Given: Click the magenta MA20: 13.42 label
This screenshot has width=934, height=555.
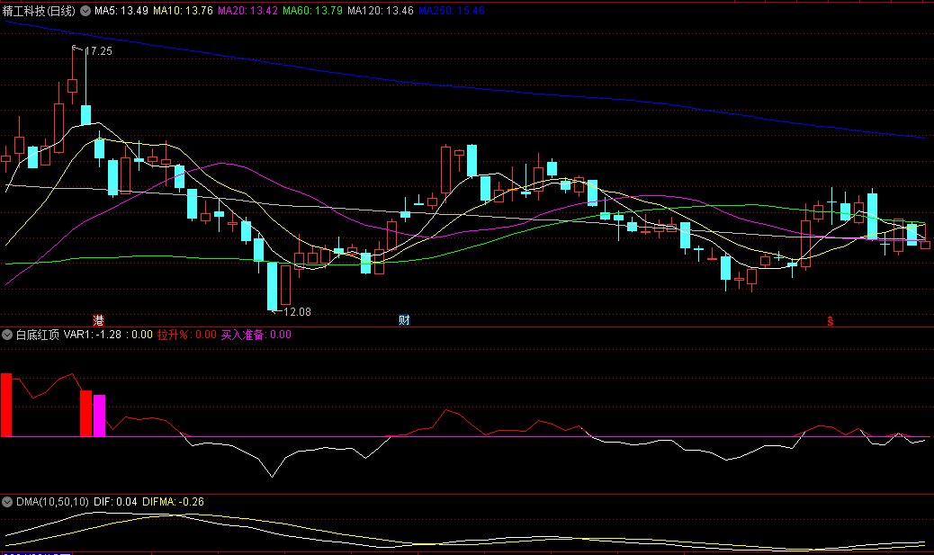Looking at the screenshot, I should pos(247,11).
